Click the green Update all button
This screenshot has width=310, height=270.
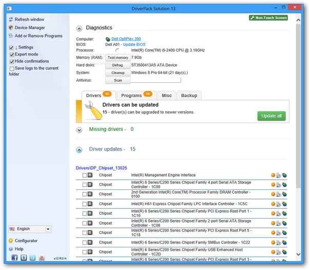click(x=272, y=116)
